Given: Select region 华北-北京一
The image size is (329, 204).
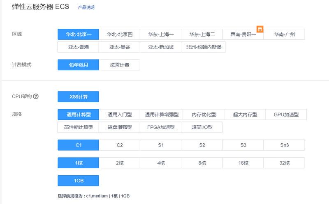Looking at the screenshot, I should (78, 34).
